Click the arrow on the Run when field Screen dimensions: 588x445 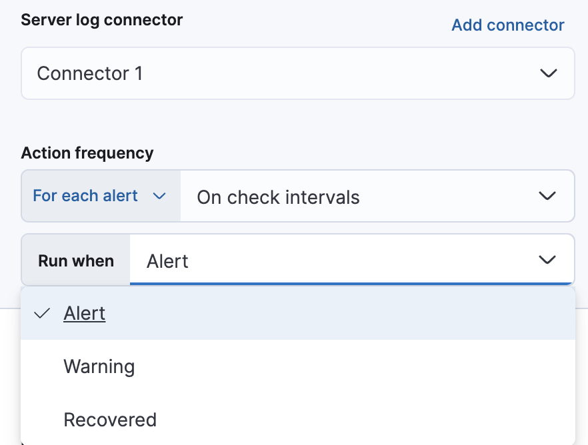[547, 260]
